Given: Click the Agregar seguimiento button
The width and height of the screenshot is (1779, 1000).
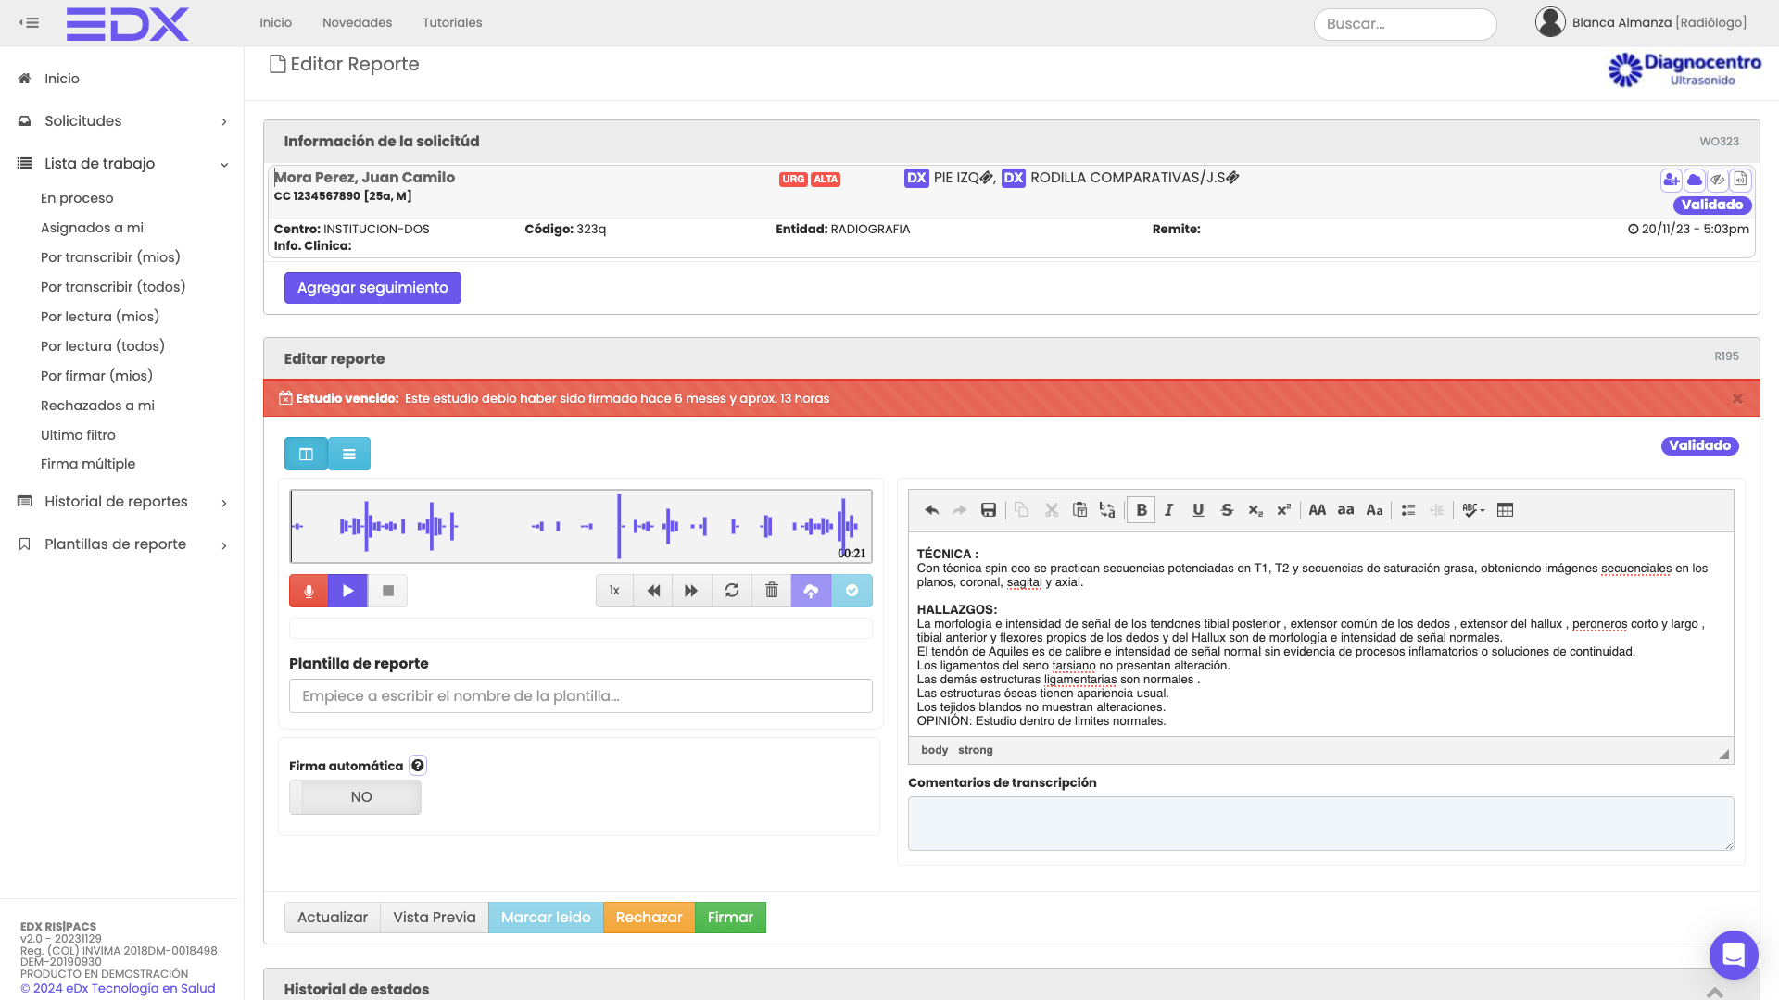Looking at the screenshot, I should click(372, 288).
